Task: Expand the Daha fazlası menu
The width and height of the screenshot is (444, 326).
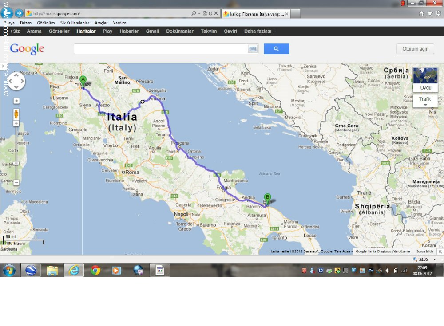Action: tap(259, 31)
